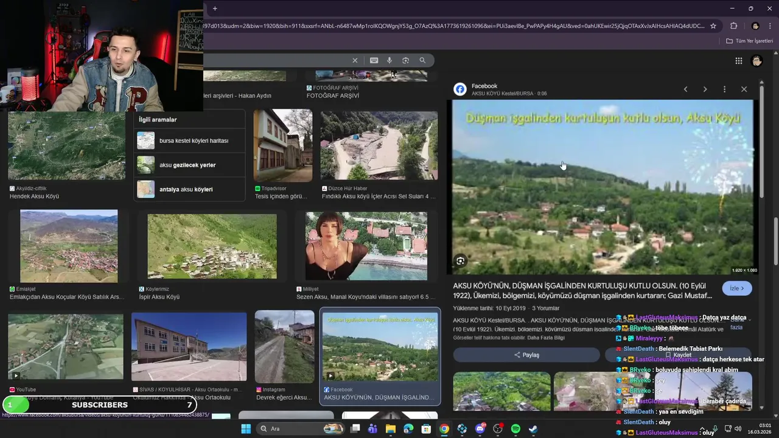
Task: Open Steam from the taskbar
Action: pyautogui.click(x=533, y=429)
